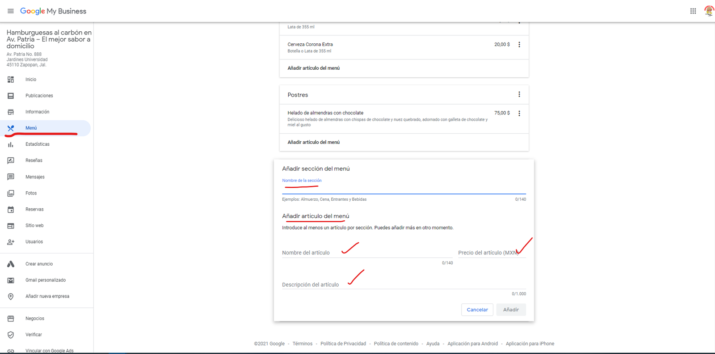This screenshot has height=354, width=715.
Task: Click Añadir artículo del menú under Postres
Action: pos(313,142)
